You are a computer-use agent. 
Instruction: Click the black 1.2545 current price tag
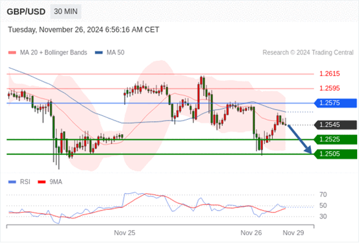click(x=336, y=125)
